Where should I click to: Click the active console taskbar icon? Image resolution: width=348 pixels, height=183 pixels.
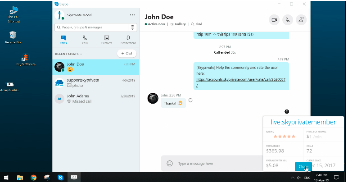[x=74, y=177]
